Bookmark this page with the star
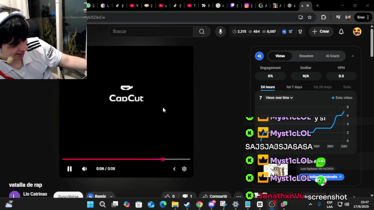 tap(310, 17)
